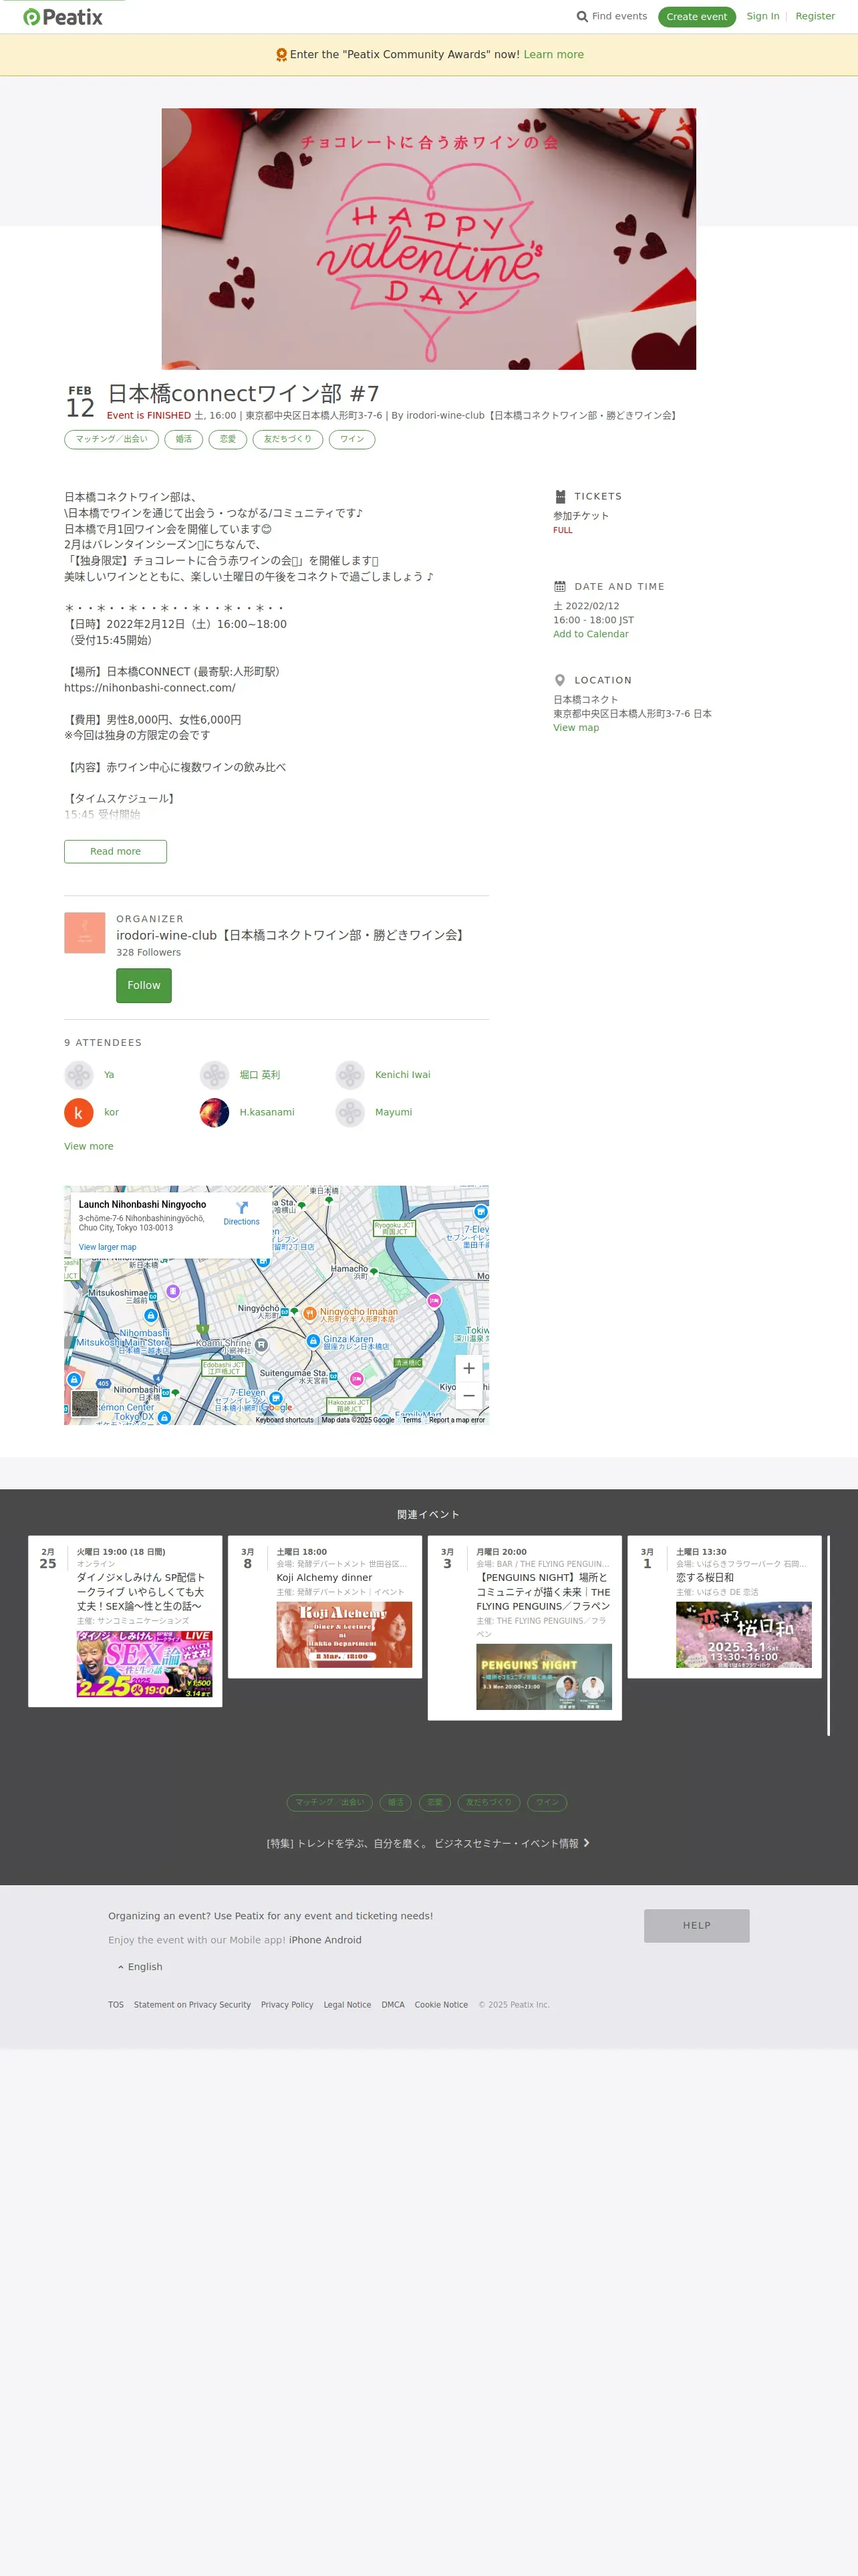Open the View map link

click(x=576, y=728)
